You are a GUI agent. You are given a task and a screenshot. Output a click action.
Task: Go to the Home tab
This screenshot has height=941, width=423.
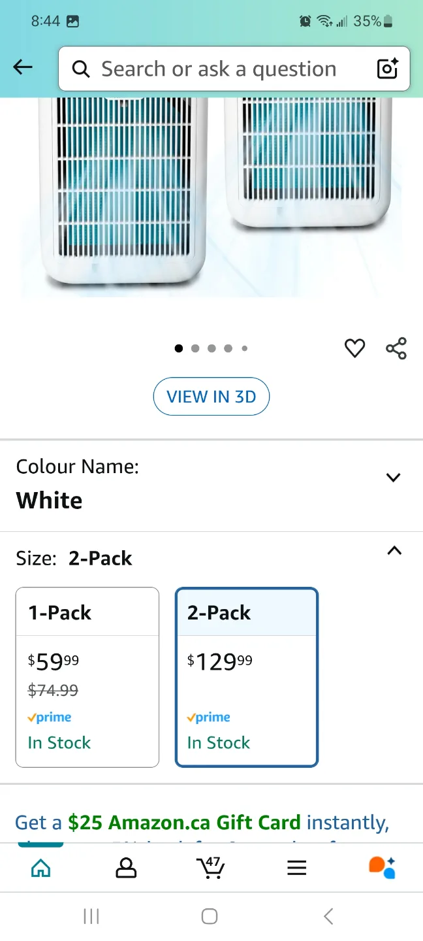pyautogui.click(x=40, y=868)
